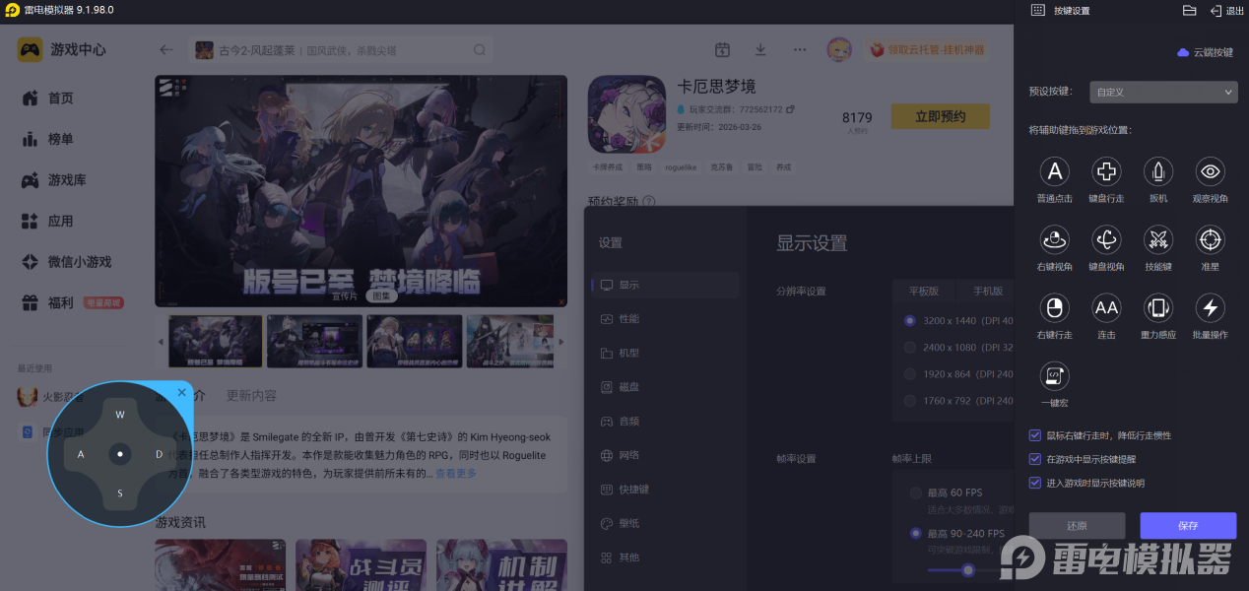This screenshot has height=591, width=1249.
Task: Select the 右键行走 mouse icon
Action: click(1054, 307)
